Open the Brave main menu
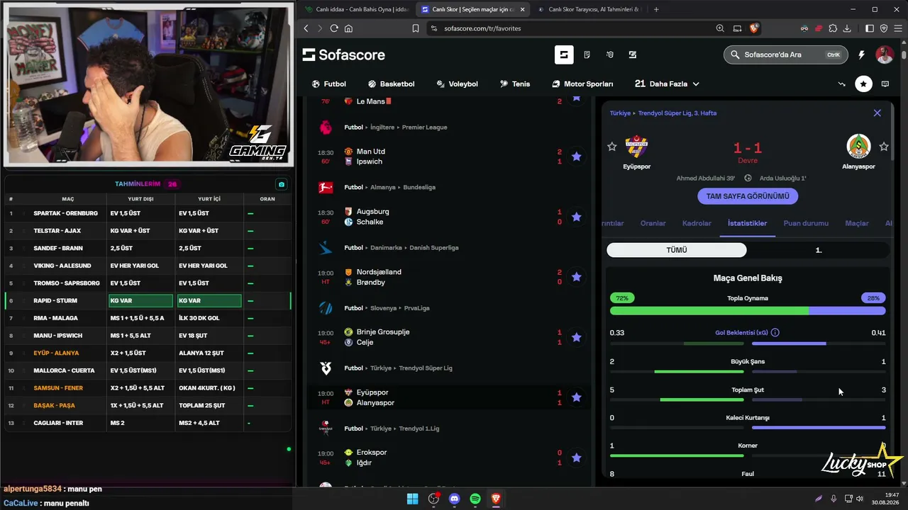The image size is (908, 510). point(897,28)
